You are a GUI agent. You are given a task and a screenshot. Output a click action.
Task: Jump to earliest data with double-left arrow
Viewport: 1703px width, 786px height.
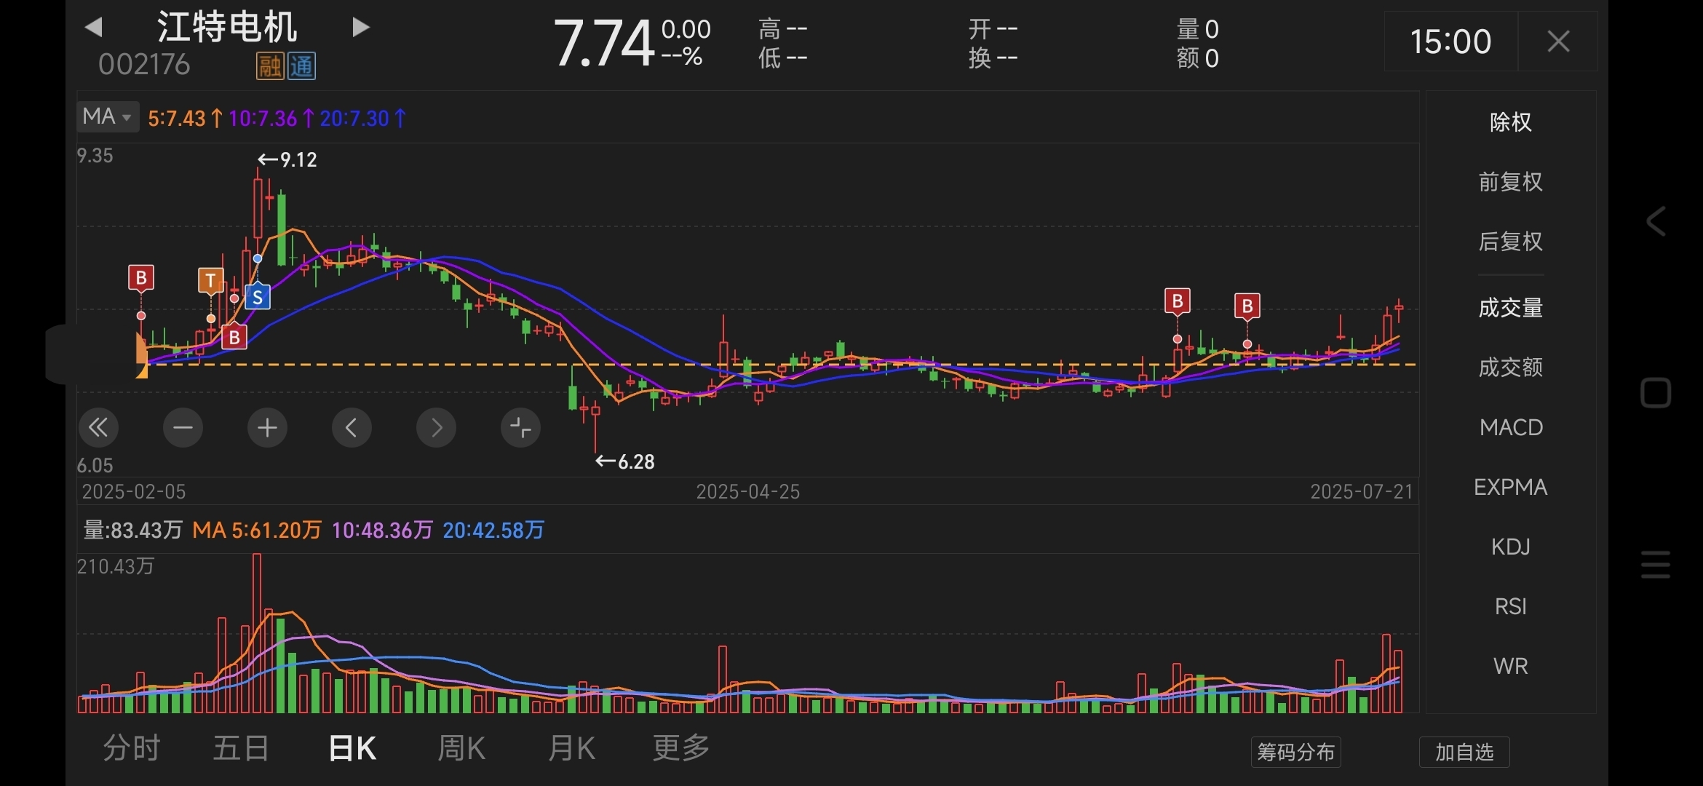[x=98, y=427]
